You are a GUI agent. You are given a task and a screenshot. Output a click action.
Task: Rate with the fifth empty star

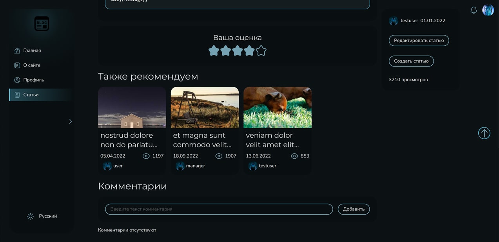(x=261, y=51)
